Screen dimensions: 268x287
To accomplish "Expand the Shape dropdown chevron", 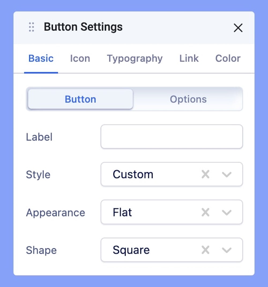I will point(227,250).
